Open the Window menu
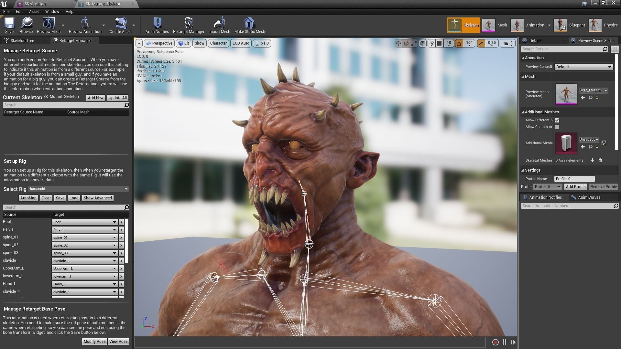Viewport: 621px width, 349px height. pyautogui.click(x=52, y=11)
